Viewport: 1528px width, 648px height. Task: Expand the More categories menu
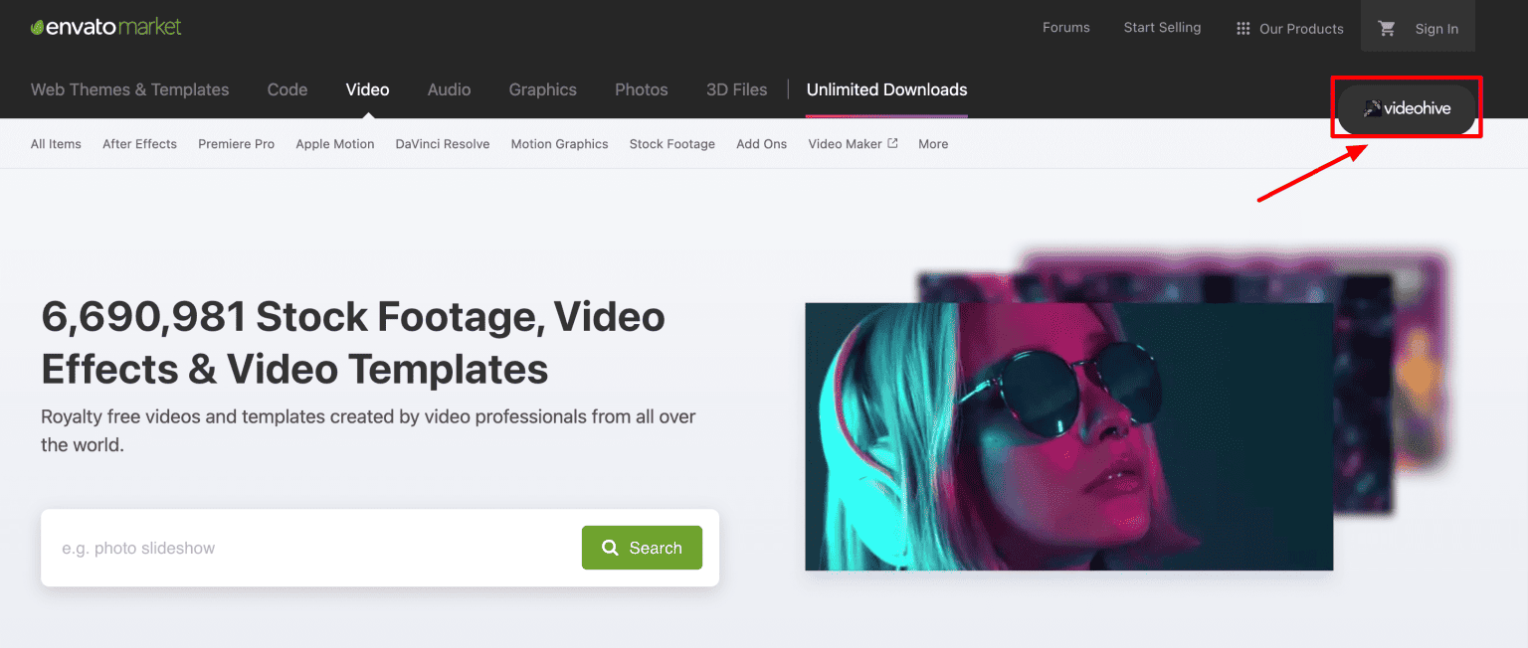[x=932, y=144]
